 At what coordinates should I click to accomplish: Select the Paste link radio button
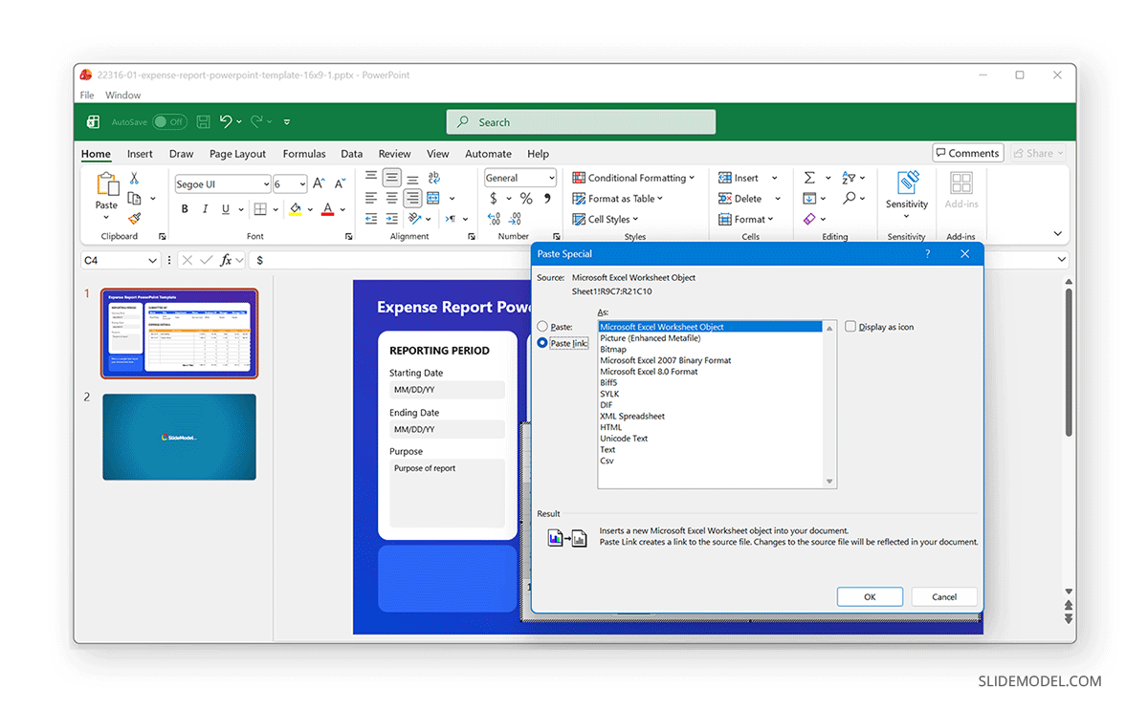click(x=542, y=343)
